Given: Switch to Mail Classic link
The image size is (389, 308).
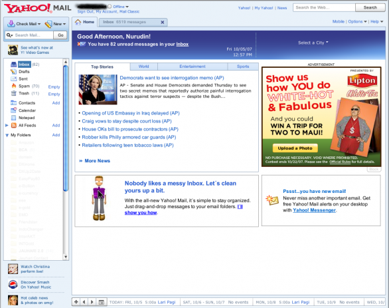Looking at the screenshot, I should click(129, 12).
